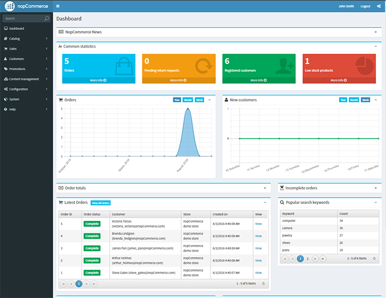386x298 pixels.
Task: Expand the Content management sidebar menu
Action: click(26, 79)
